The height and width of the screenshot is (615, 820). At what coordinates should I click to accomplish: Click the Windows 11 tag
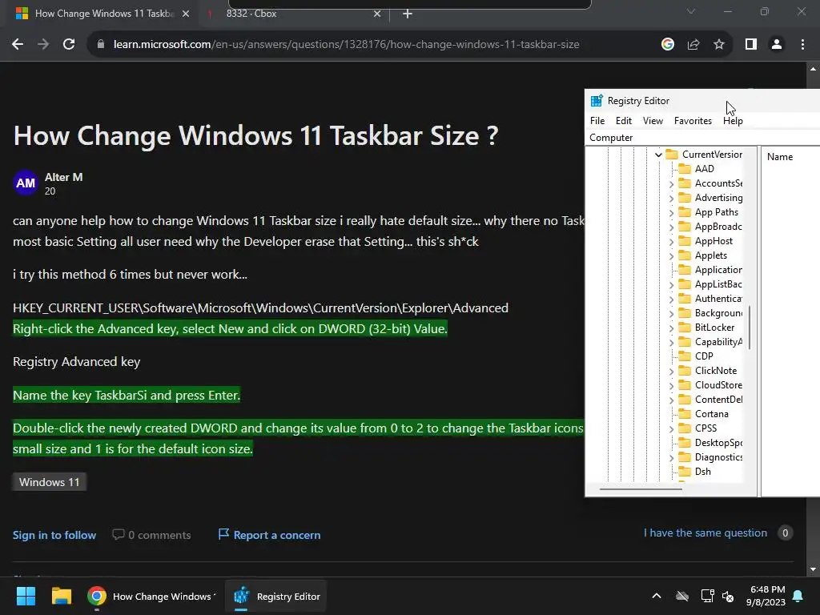click(49, 482)
